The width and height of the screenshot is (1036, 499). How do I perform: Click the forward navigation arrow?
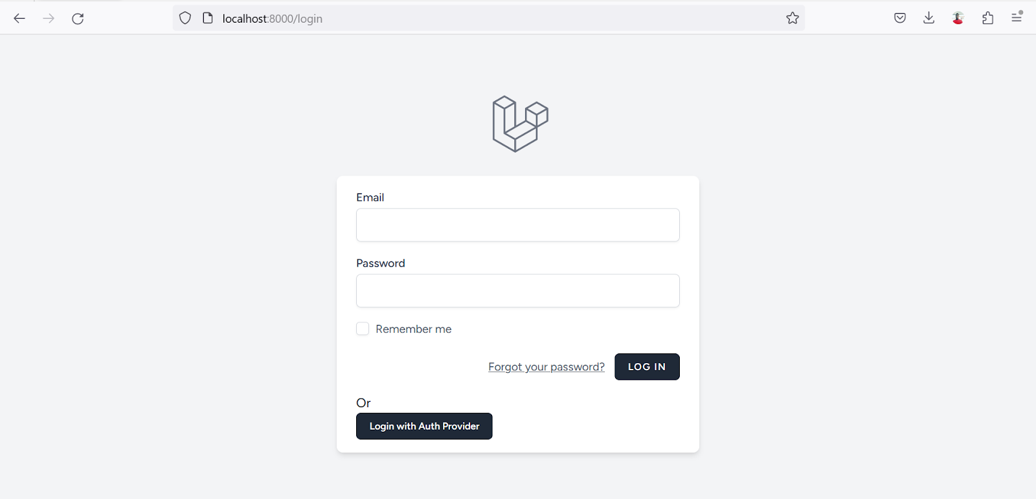tap(48, 18)
